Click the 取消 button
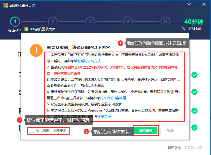 tap(170, 130)
